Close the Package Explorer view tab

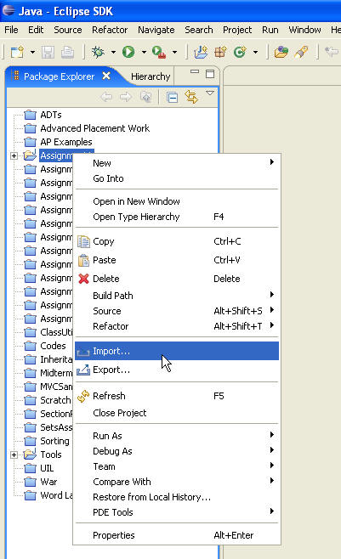pyautogui.click(x=106, y=76)
